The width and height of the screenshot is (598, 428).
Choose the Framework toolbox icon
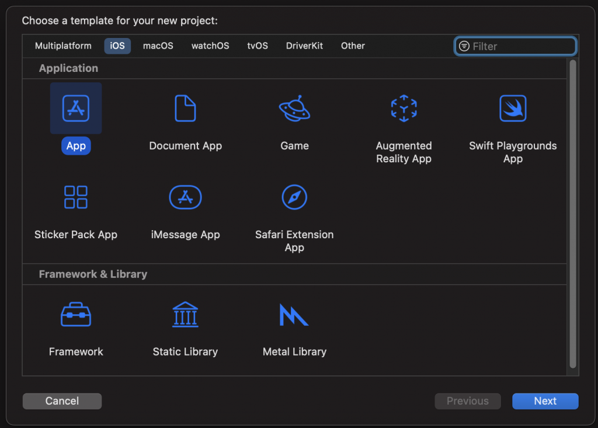tap(76, 315)
